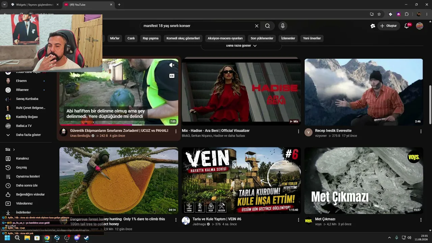Open more options for Dangerous forest honey hunting
Screen dimensions: 432x243
pos(176,220)
